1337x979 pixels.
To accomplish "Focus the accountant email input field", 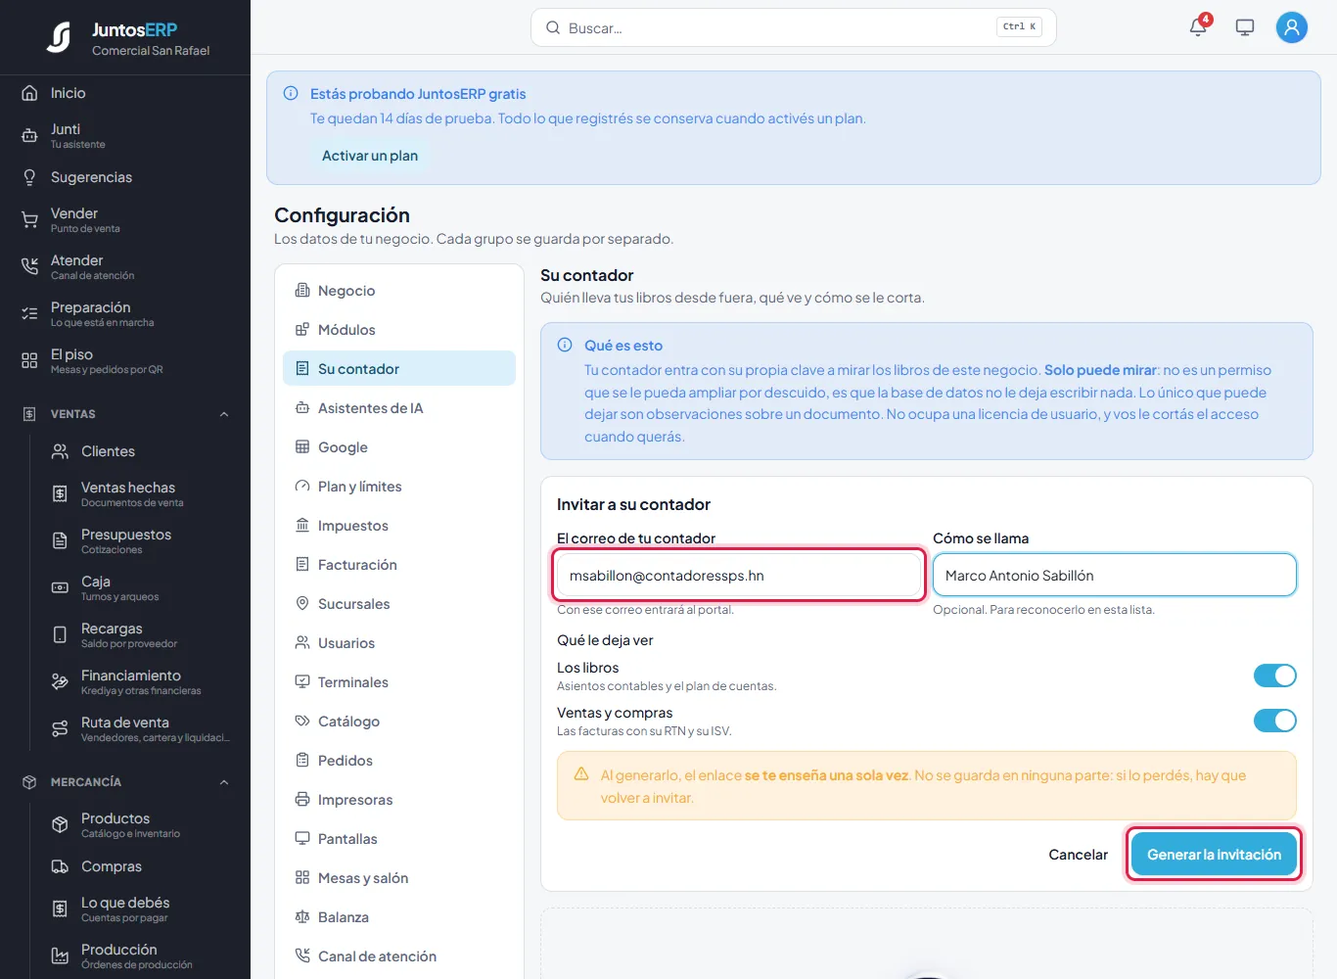I will pyautogui.click(x=739, y=576).
